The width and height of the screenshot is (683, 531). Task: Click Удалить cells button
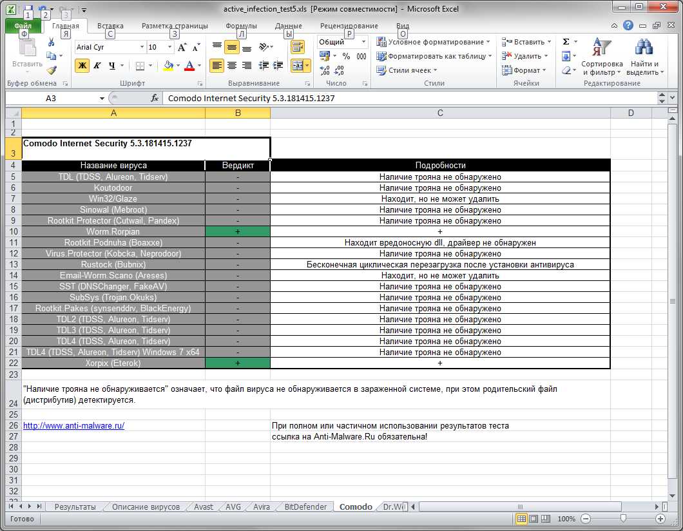coord(524,56)
